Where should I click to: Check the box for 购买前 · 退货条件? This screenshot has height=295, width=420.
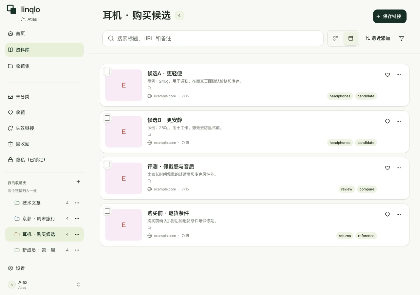[107, 211]
